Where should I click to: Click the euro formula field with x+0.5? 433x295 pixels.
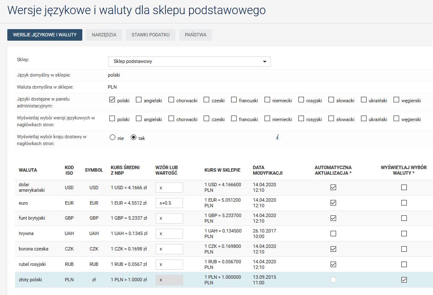pos(169,203)
